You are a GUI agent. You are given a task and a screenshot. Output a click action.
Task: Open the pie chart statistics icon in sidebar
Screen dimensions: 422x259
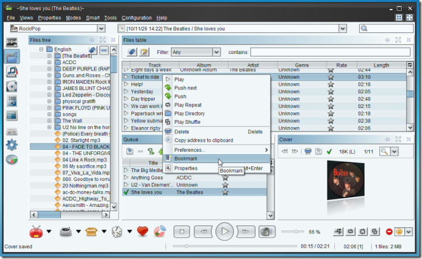coord(11,160)
